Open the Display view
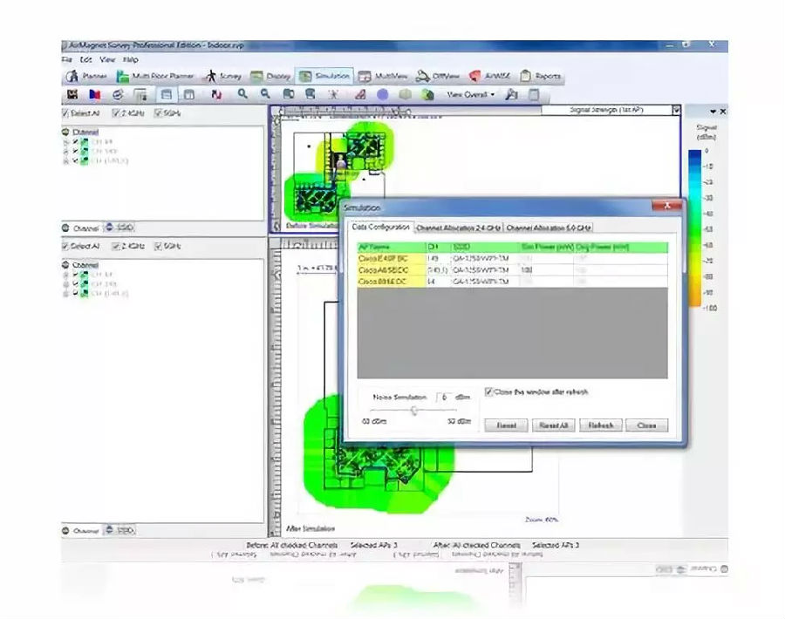The width and height of the screenshot is (785, 619). (x=270, y=77)
